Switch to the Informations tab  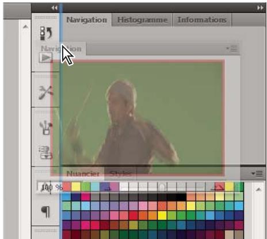coord(202,20)
